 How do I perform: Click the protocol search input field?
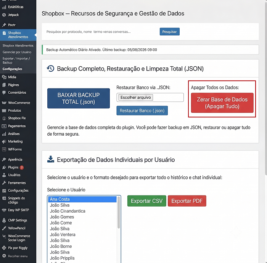pos(101,32)
